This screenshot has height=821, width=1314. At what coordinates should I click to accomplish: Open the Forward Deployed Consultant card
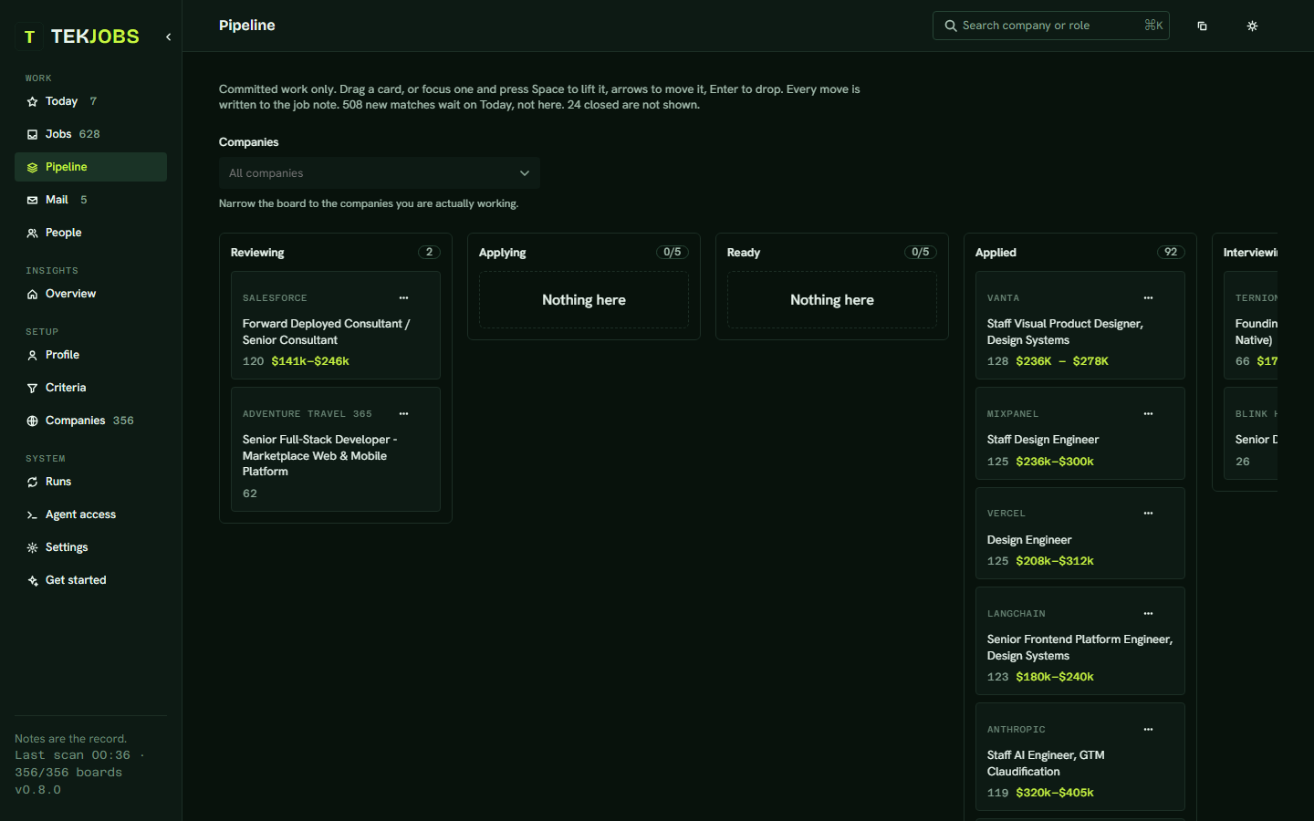click(336, 326)
